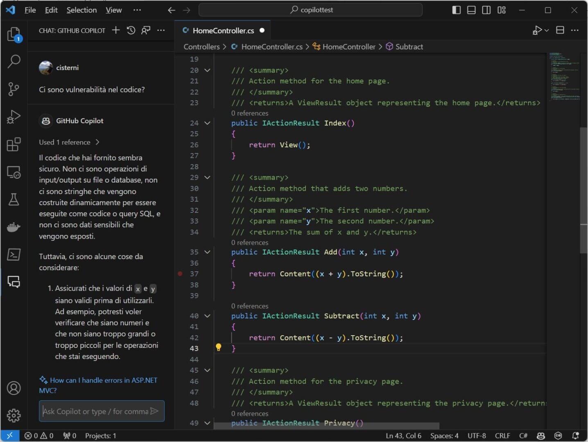
Task: Start a new chat with the plus icon
Action: tap(115, 30)
